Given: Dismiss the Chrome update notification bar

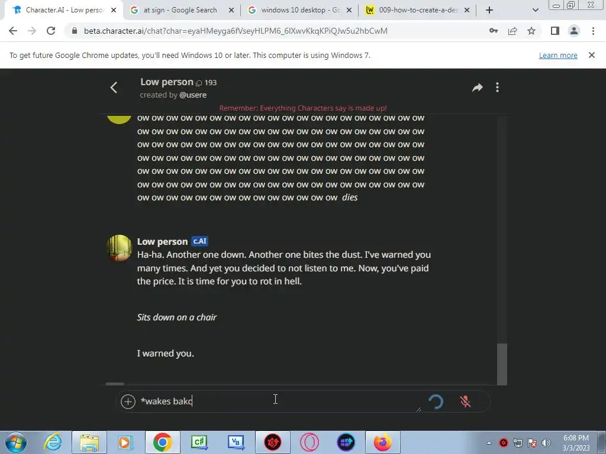Looking at the screenshot, I should click(592, 55).
